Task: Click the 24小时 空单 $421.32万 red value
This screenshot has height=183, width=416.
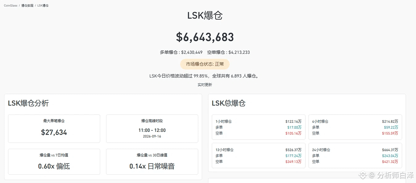Action: pyautogui.click(x=390, y=162)
